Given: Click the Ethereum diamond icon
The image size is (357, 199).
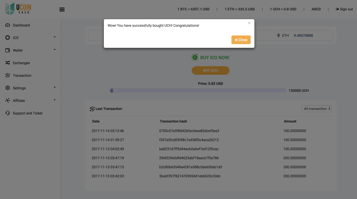Looking at the screenshot, I should (278, 35).
